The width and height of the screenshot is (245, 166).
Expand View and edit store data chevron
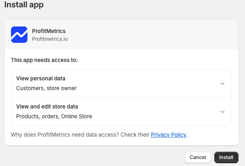point(223,112)
